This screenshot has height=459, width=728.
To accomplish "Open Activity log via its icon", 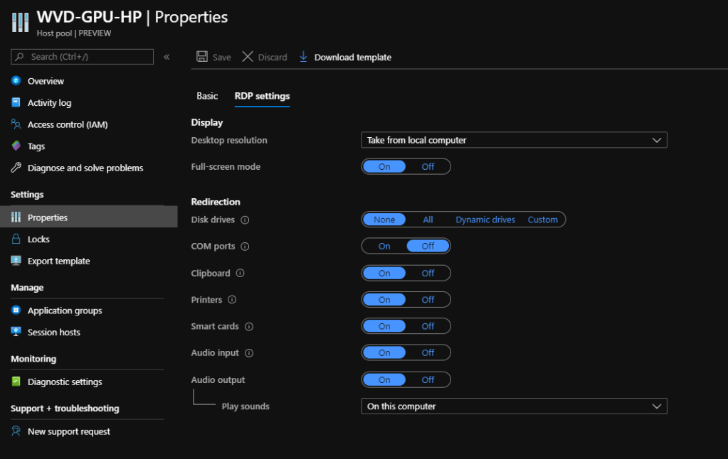I will [16, 103].
